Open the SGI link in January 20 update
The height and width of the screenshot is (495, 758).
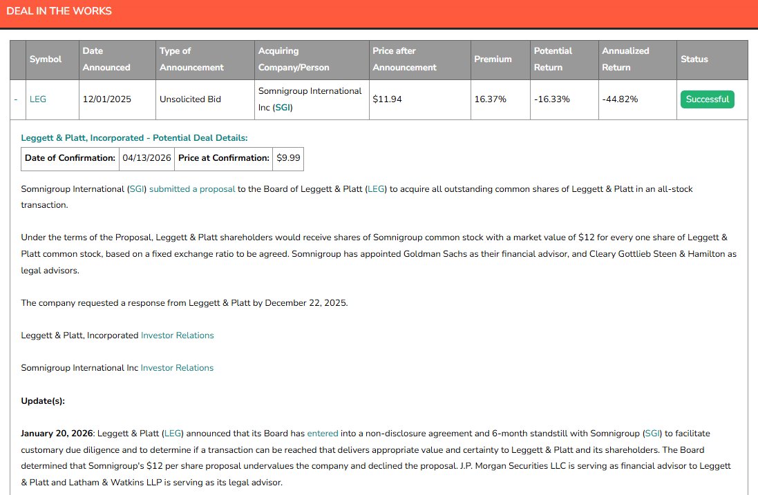tap(652, 433)
